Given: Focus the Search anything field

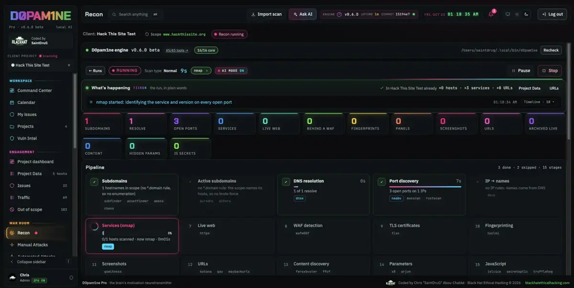Looking at the screenshot, I should point(135,14).
